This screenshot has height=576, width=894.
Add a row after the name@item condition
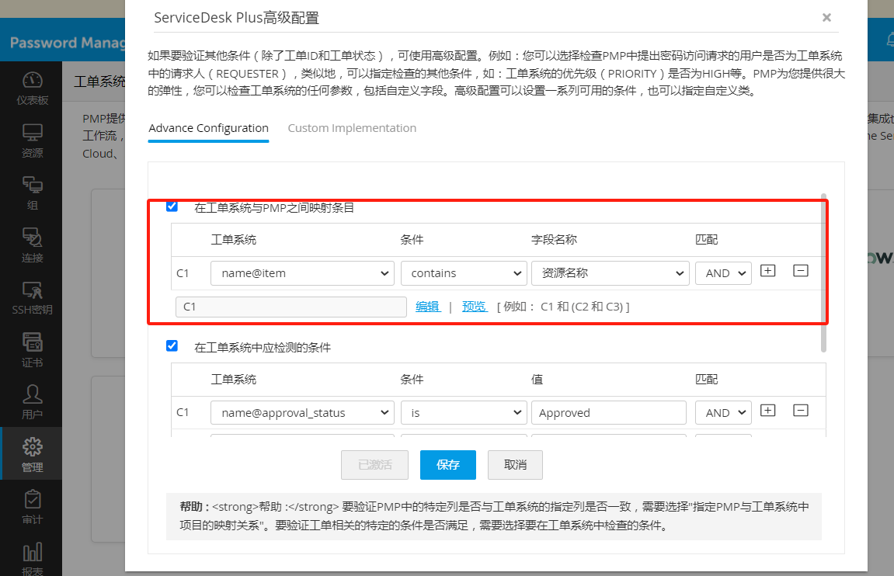[768, 271]
